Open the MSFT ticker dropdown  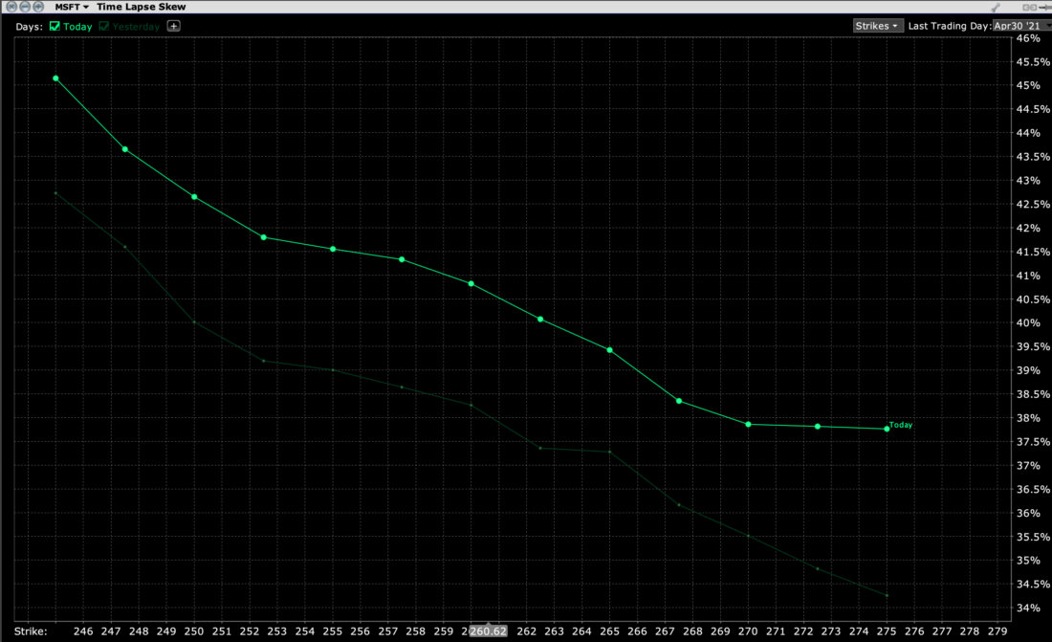point(72,7)
